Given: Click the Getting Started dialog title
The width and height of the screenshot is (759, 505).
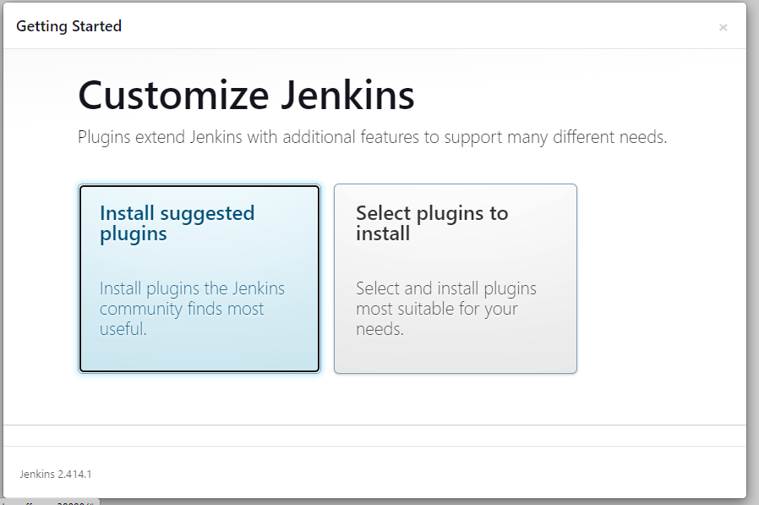Looking at the screenshot, I should 68,26.
